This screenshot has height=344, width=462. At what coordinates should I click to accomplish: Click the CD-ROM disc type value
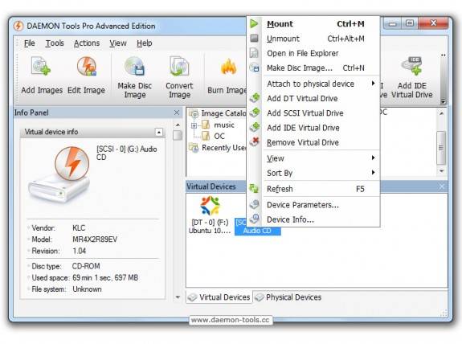pos(86,266)
